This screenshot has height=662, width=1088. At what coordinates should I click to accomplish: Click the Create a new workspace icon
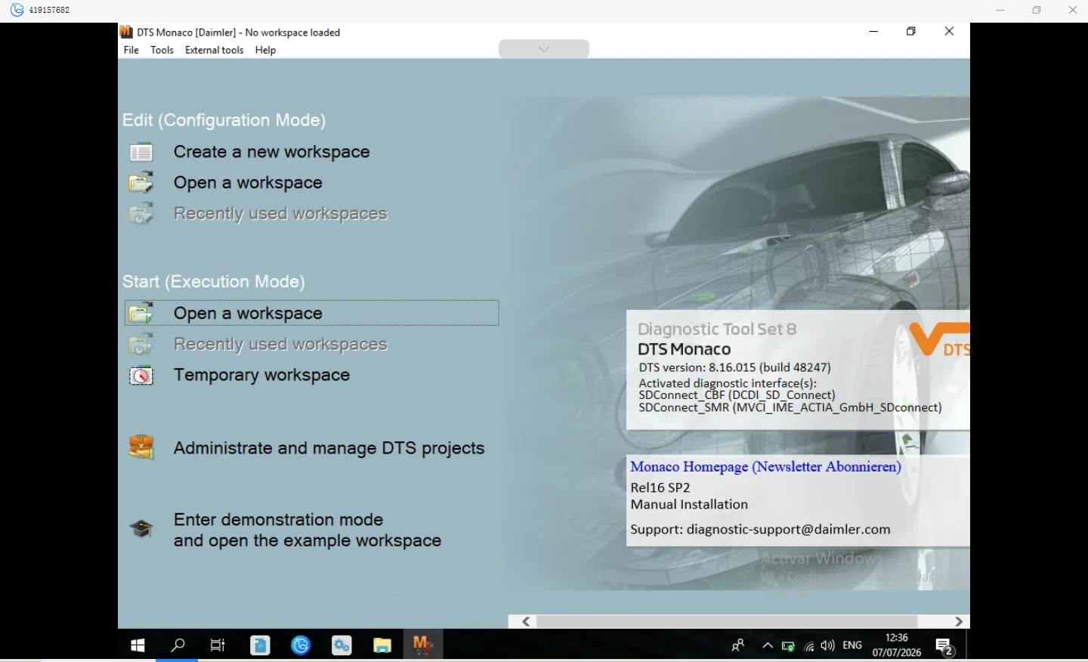(141, 152)
